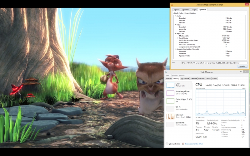This screenshot has height=156, width=250.
Task: Click Weniger Details to collapse Task-Manager
Action: 173,144
